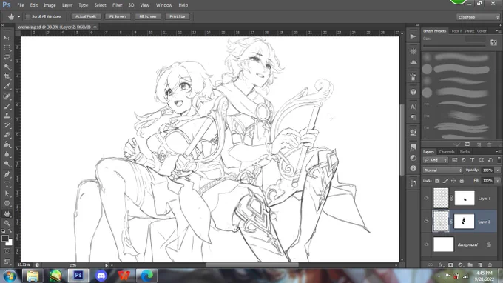Select the Dodge tool
The width and height of the screenshot is (503, 283).
click(7, 164)
